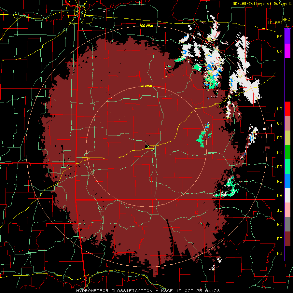293x293 pixels.
Task: Click the IC legend label
Action: tap(279, 210)
